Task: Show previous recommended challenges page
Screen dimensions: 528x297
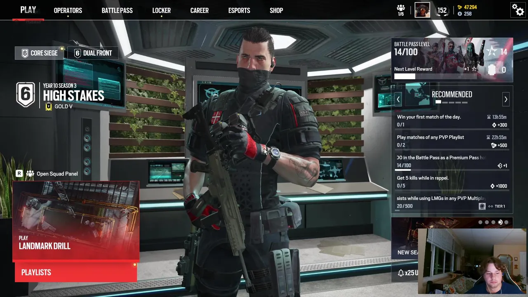Action: 398,99
